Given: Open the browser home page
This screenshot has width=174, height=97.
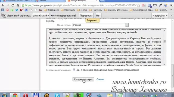Looking at the screenshot, I should pyautogui.click(x=18, y=5).
